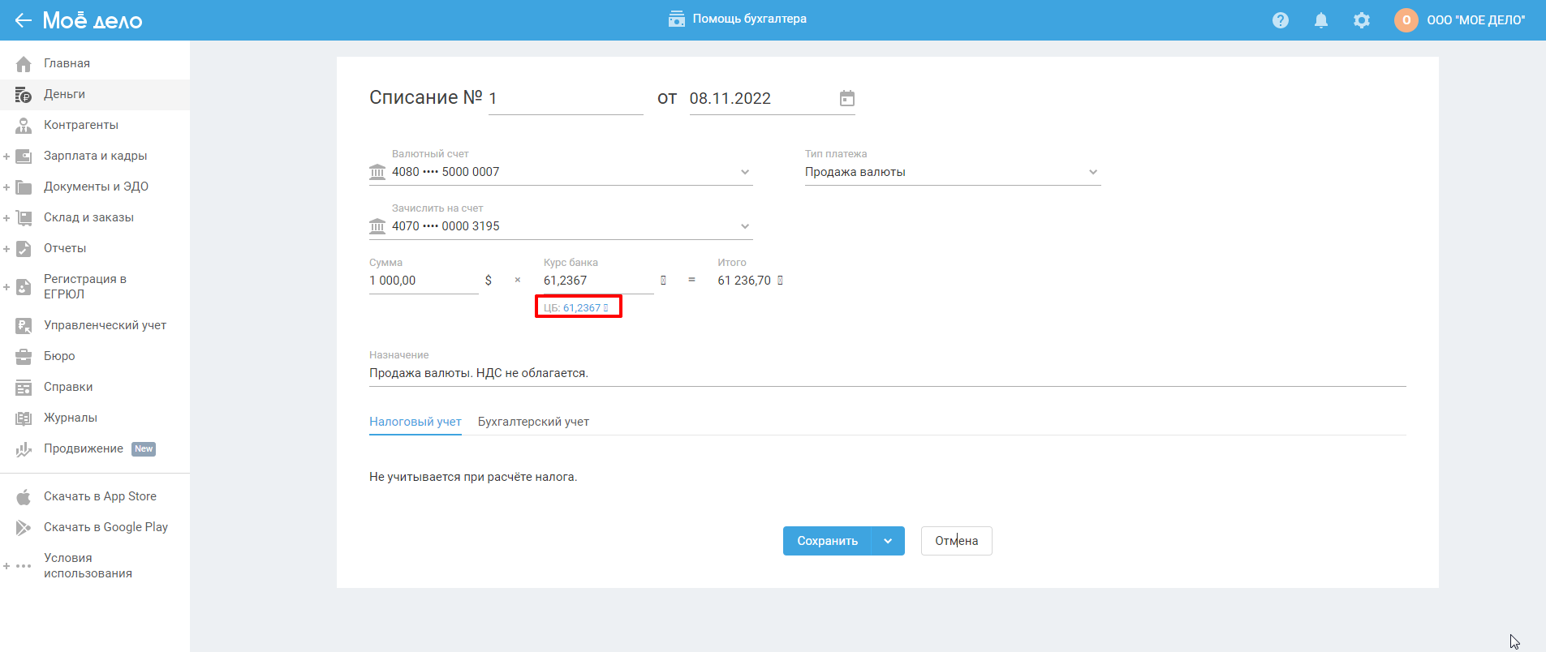Click the Сумма amount field
The height and width of the screenshot is (652, 1546).
(x=424, y=281)
